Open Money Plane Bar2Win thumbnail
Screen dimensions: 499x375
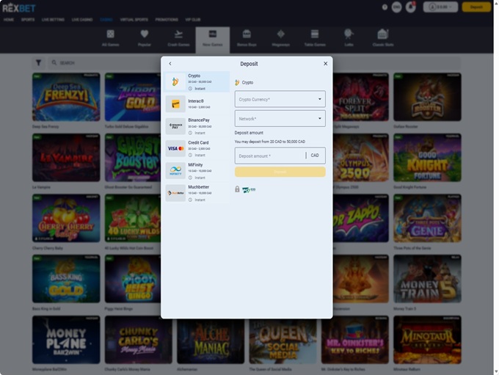click(x=66, y=340)
